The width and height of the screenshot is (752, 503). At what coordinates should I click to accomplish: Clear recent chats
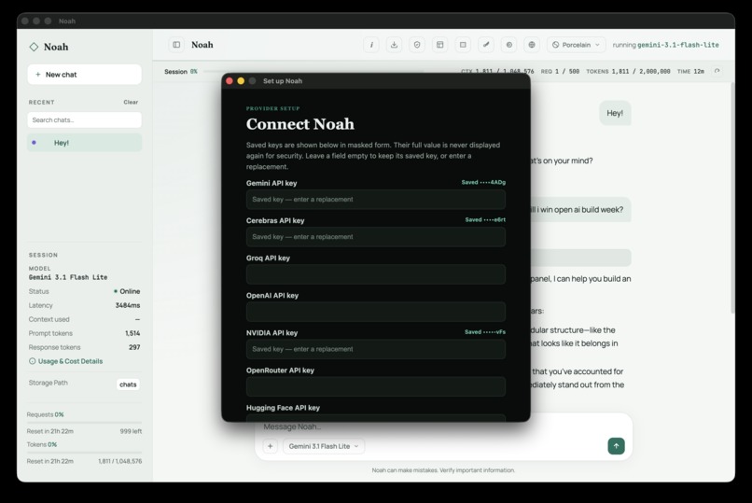[131, 102]
